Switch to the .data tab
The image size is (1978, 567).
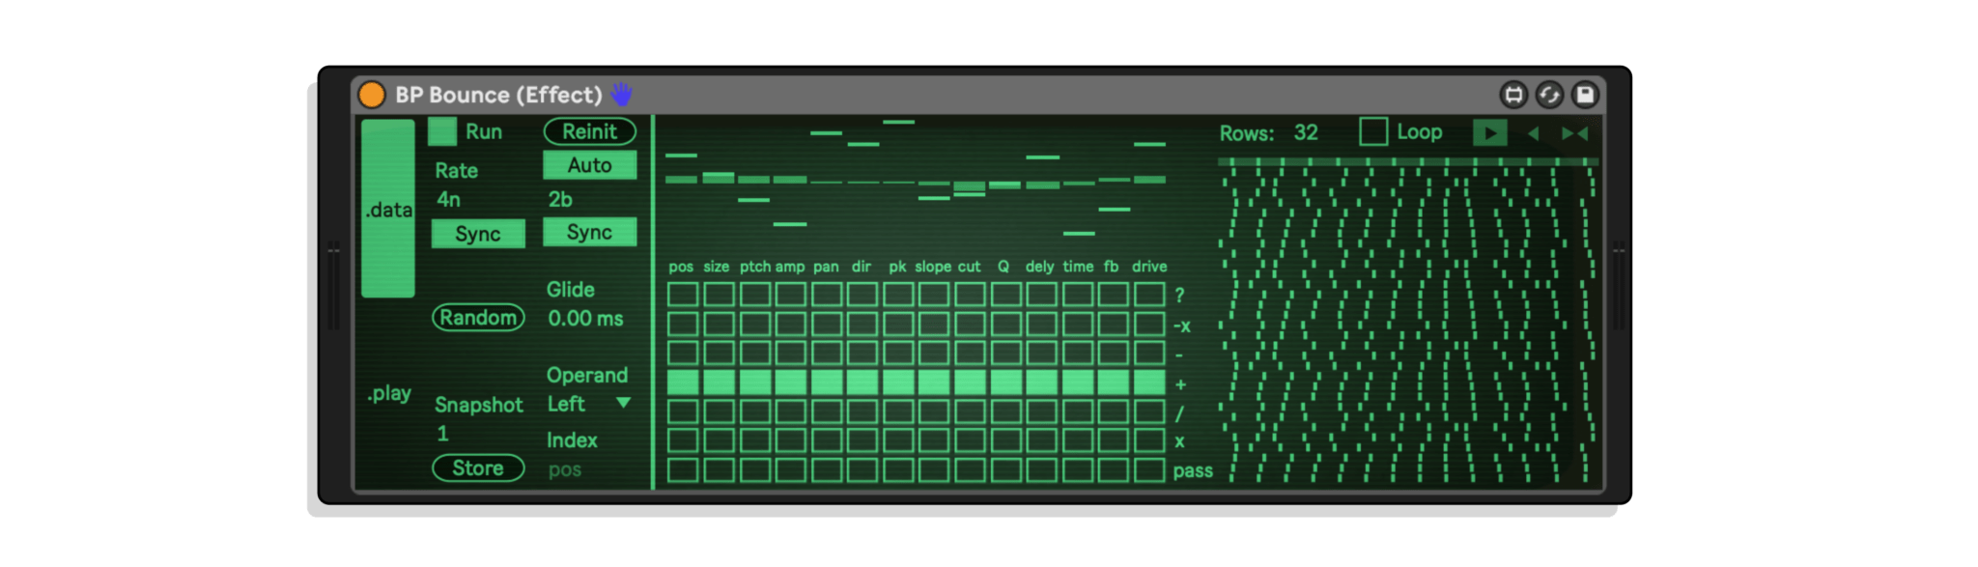coord(388,210)
